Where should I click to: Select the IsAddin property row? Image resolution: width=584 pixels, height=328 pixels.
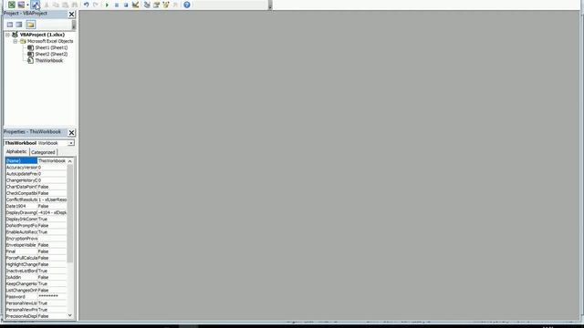click(36, 277)
